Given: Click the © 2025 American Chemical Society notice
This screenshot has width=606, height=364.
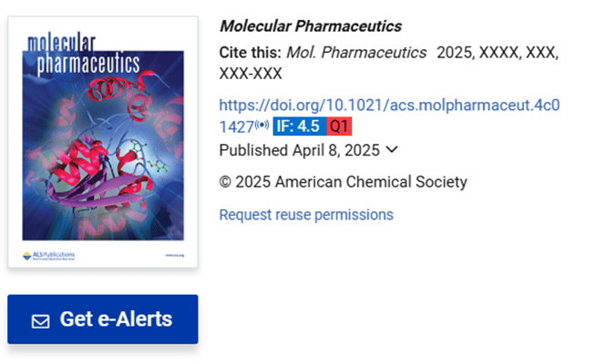Looking at the screenshot, I should [343, 182].
